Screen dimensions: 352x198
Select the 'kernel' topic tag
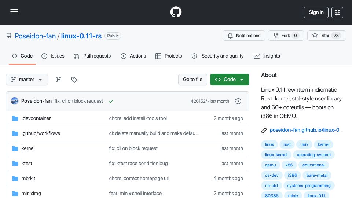point(323,144)
